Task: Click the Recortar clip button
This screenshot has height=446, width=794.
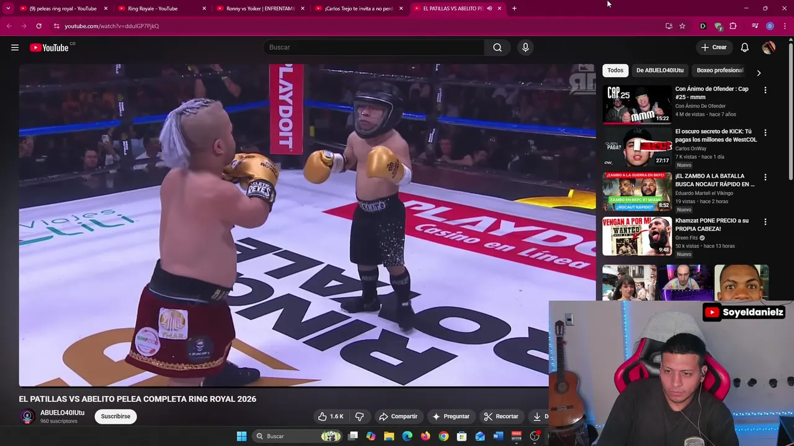Action: 501,416
